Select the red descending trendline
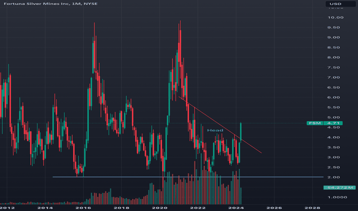Screen dimensions: 358x211 coord(220,125)
